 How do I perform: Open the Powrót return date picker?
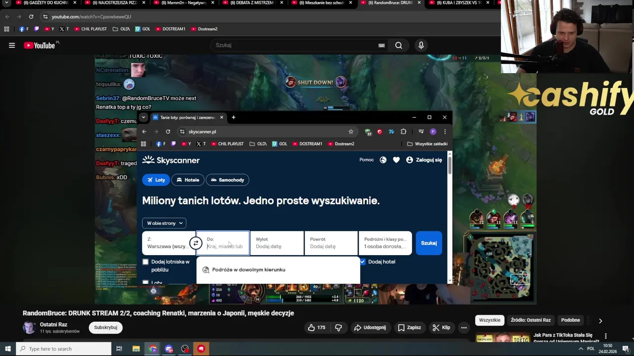point(331,243)
